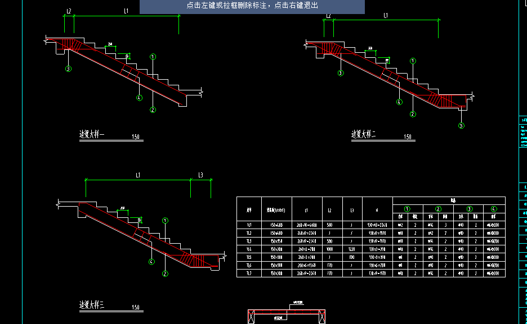The height and width of the screenshot is (324, 527).
Task: Click L2 value 580 in TL3 row
Action: pos(329,241)
